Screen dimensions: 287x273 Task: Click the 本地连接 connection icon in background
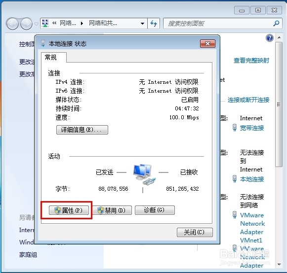[235, 179]
